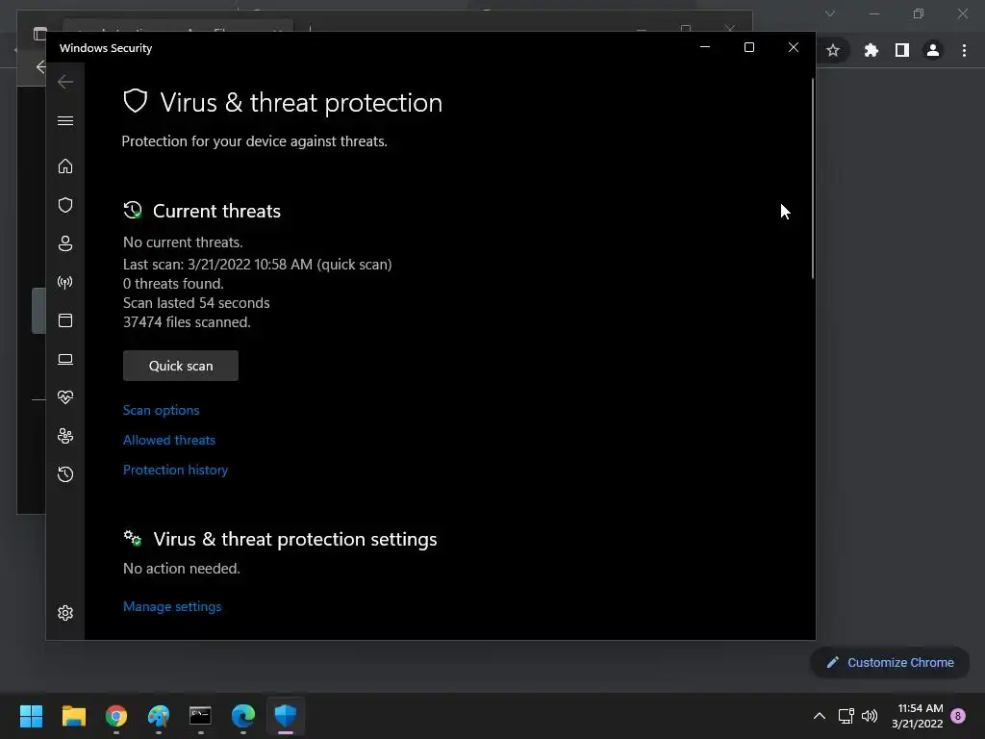
Task: Open Paint app from taskbar
Action: 159,716
